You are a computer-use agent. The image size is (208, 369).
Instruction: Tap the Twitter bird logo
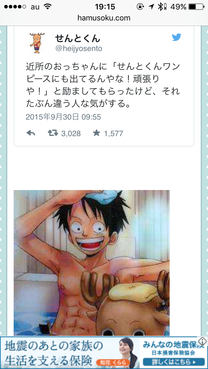tap(176, 37)
